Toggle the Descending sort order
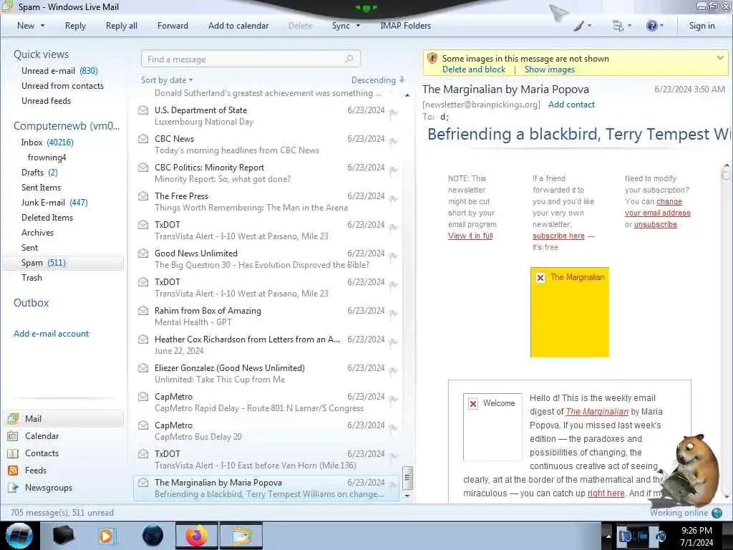 tap(378, 80)
